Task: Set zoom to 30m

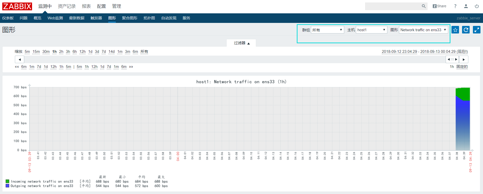Action: pos(46,52)
